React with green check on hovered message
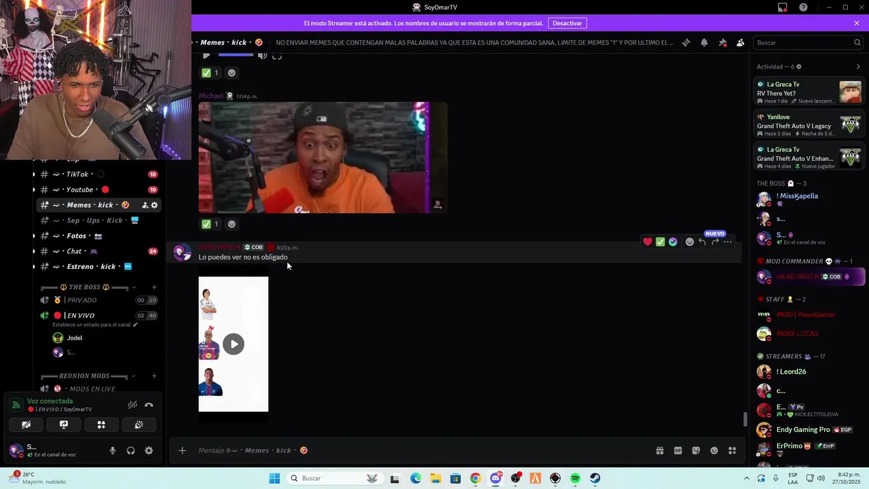869x489 pixels. point(660,242)
